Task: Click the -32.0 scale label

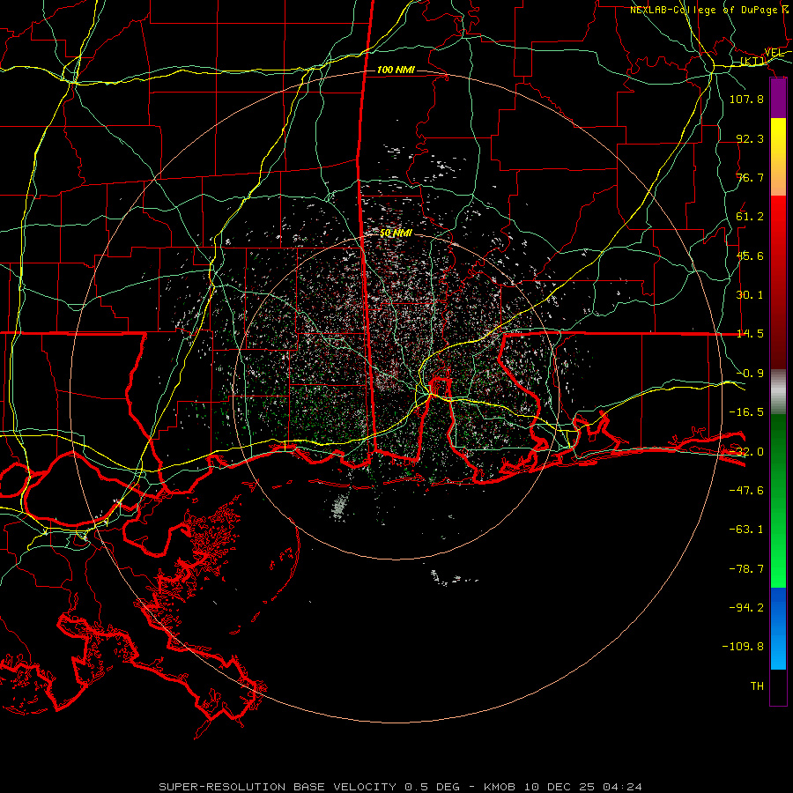Action: pyautogui.click(x=746, y=452)
